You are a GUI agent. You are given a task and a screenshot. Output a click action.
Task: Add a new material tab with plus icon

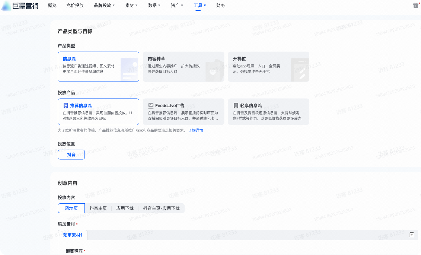(412, 235)
